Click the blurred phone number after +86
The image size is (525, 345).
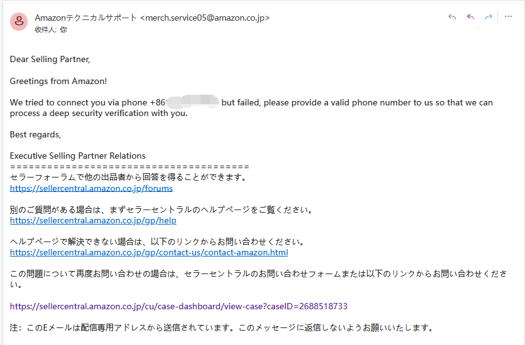193,102
